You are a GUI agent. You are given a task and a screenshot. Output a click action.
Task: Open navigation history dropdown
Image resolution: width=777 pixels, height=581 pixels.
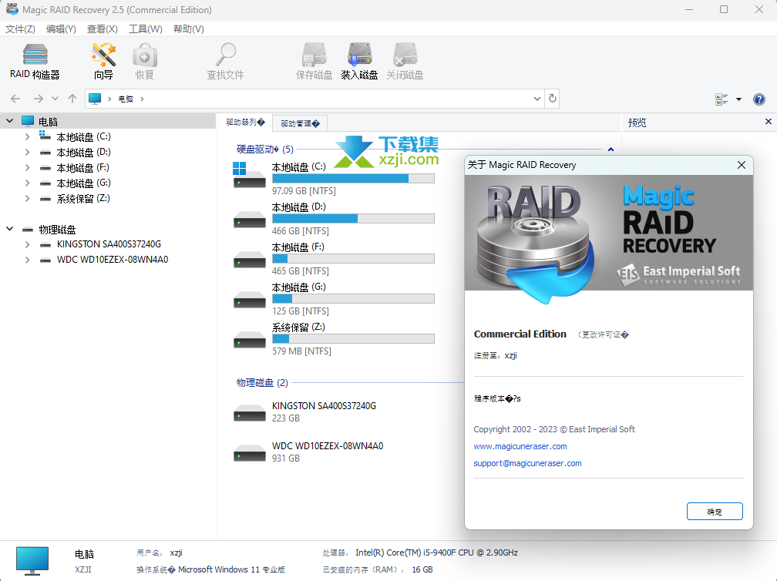pos(55,99)
